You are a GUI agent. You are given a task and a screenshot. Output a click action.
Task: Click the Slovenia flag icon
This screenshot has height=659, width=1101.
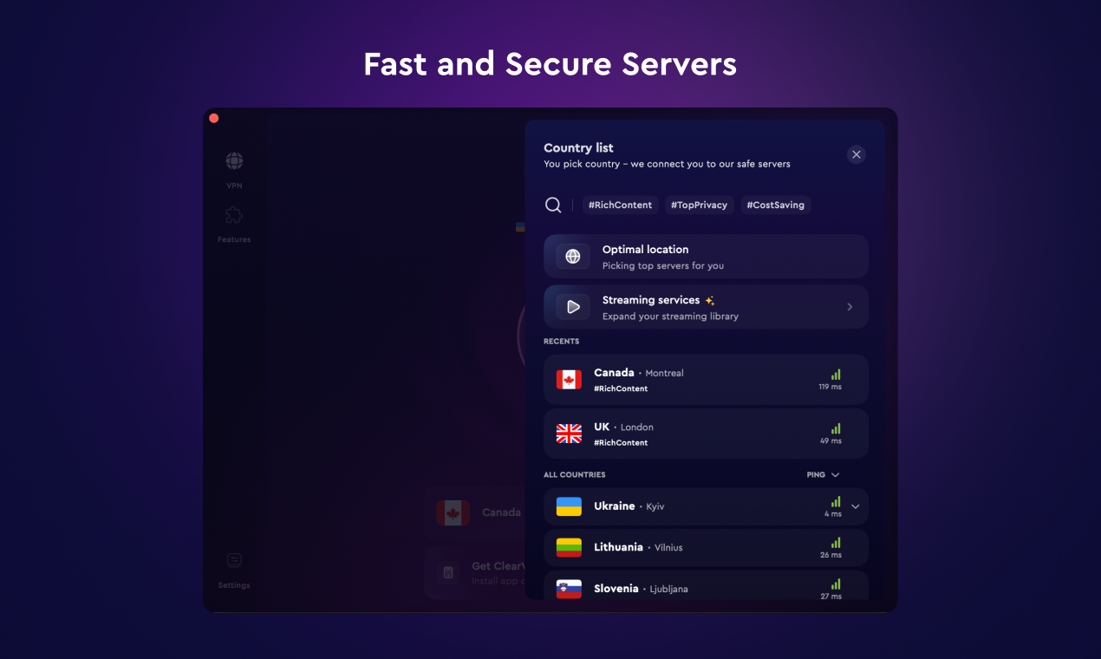(569, 589)
